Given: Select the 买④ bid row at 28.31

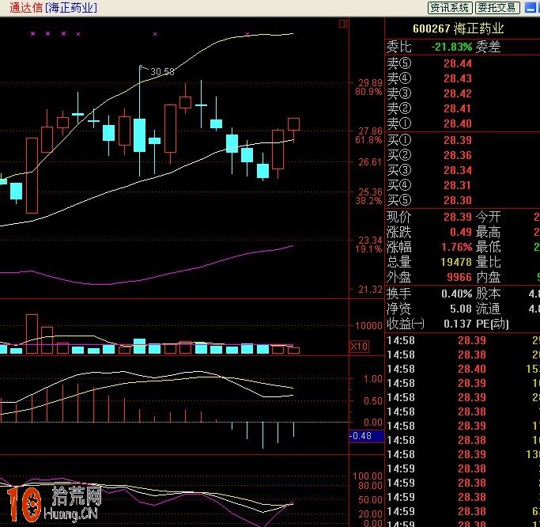Looking at the screenshot, I should (x=463, y=185).
